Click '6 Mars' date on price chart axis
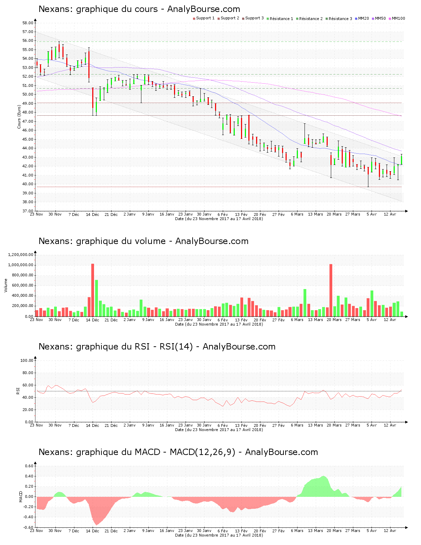421x545 pixels. pos(297,214)
